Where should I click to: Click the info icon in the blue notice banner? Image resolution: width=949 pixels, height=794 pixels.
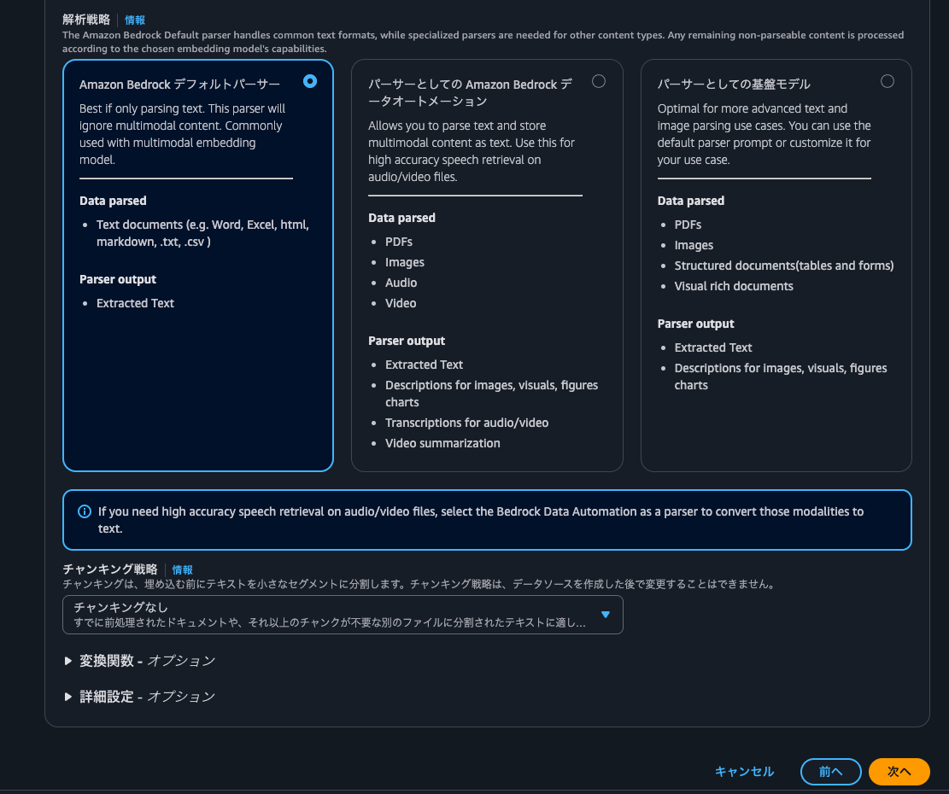(x=84, y=511)
